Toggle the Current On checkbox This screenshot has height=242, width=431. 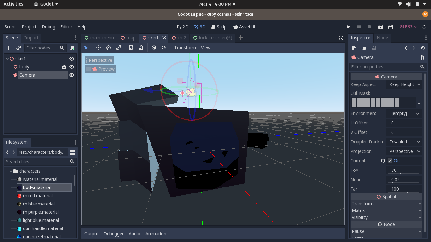click(x=390, y=161)
